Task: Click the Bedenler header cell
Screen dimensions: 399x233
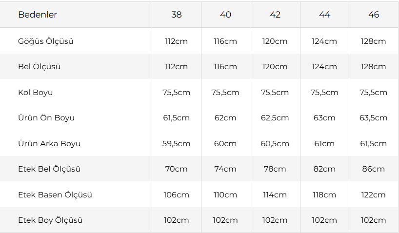Action: (38, 15)
